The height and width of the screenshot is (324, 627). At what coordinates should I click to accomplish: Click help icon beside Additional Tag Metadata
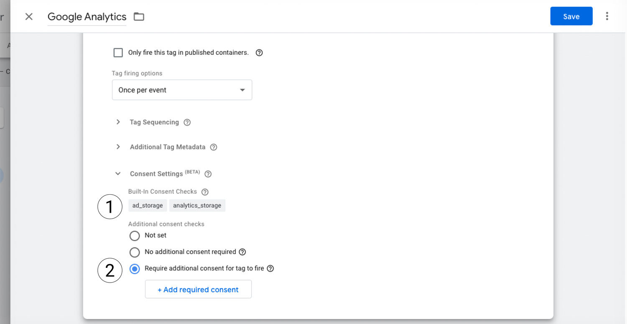[x=214, y=147]
